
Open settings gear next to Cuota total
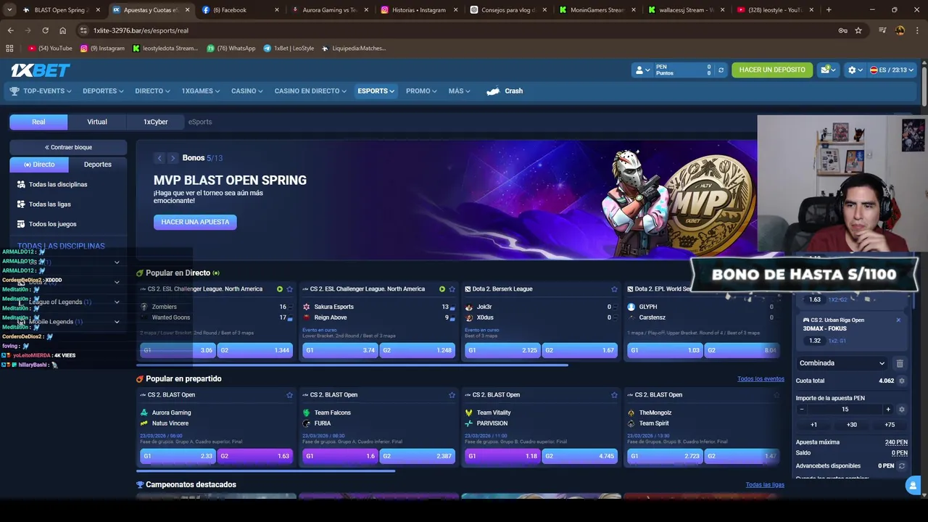pos(902,381)
